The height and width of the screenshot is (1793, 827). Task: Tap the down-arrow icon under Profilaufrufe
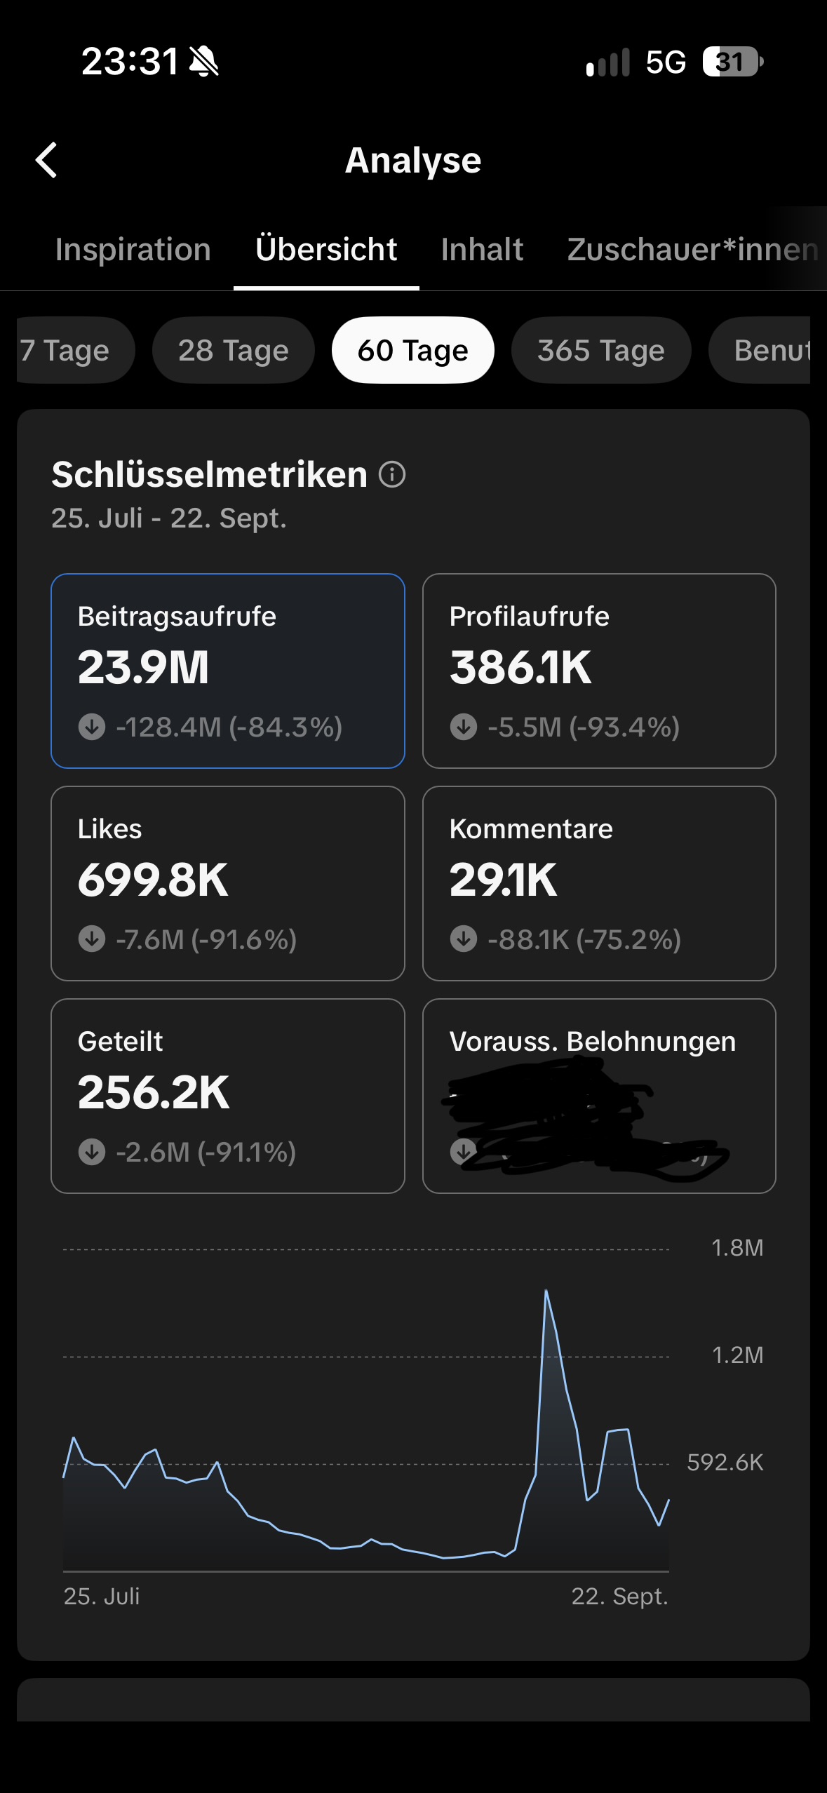pyautogui.click(x=464, y=727)
